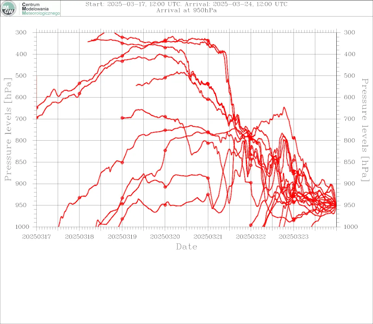Click the left axis 1000 label
The width and height of the screenshot is (373, 324).
click(22, 227)
